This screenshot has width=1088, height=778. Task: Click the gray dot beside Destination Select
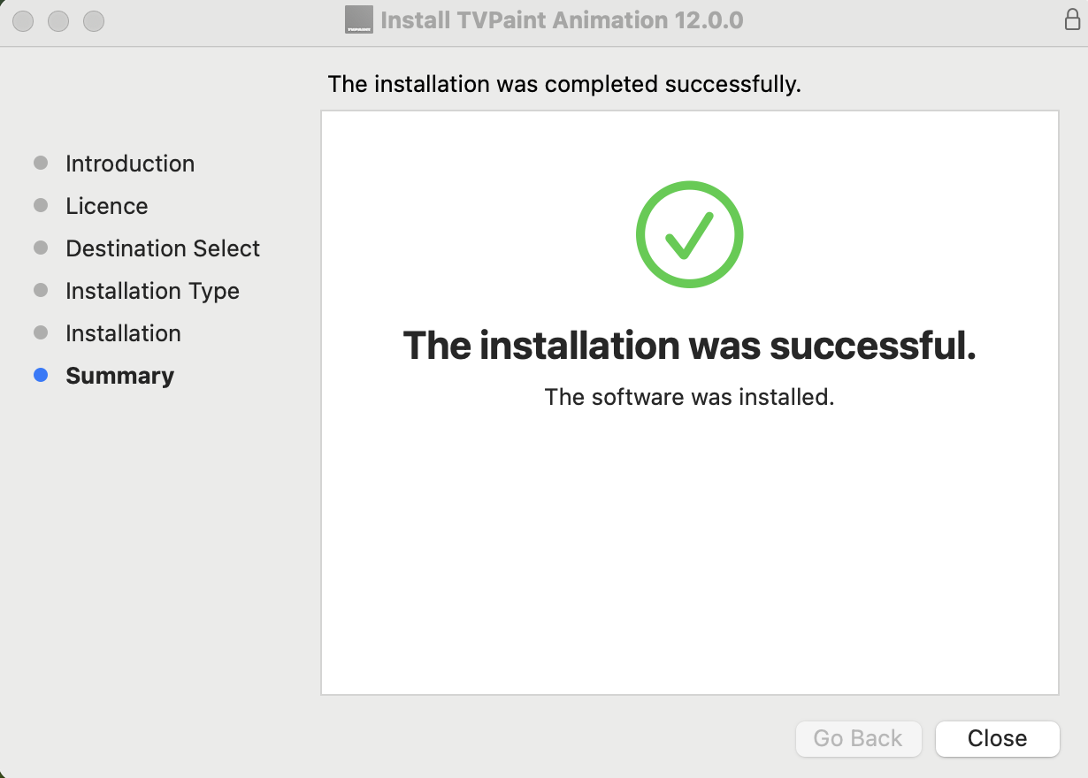[x=41, y=247]
